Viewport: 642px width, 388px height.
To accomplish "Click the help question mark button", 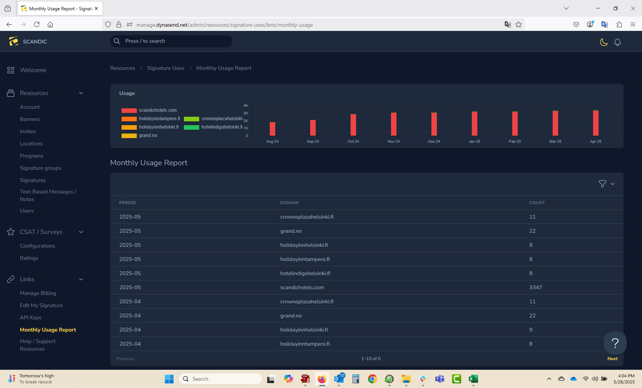I will [615, 343].
